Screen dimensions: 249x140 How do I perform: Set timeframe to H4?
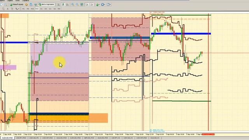pos(46,9)
